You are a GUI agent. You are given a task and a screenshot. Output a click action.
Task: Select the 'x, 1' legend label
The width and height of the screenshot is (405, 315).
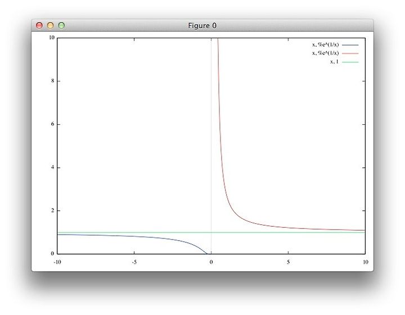(334, 62)
